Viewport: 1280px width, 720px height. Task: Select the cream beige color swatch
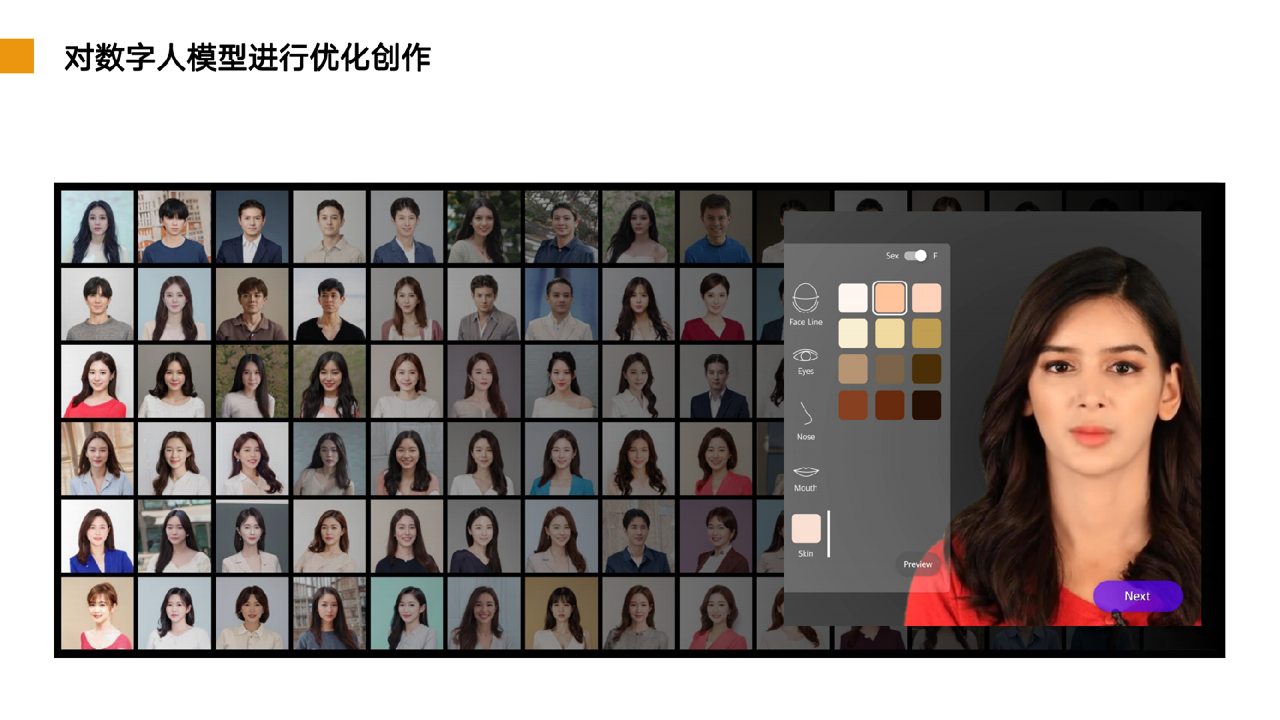pyautogui.click(x=853, y=333)
